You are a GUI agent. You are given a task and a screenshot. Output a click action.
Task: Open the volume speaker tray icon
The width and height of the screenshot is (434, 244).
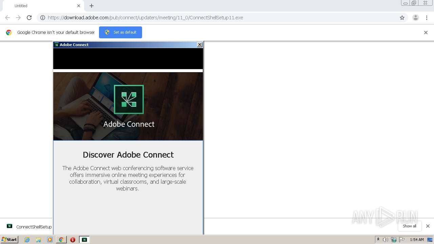386,240
